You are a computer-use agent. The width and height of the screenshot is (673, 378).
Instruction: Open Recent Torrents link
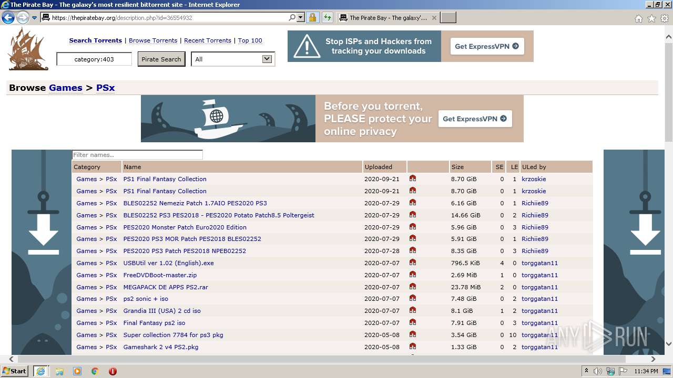(208, 40)
